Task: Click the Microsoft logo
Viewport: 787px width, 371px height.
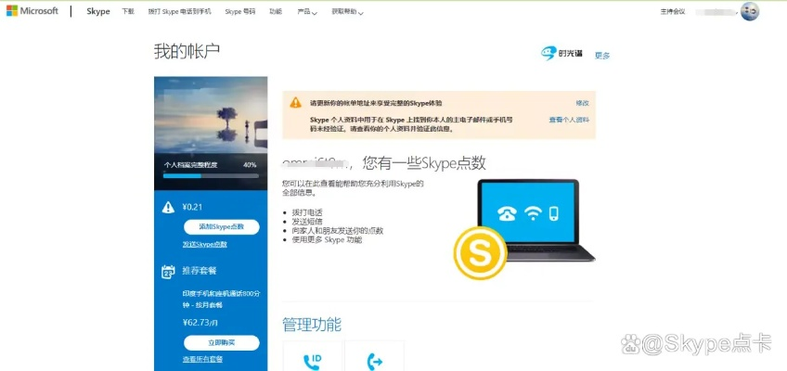Action: tap(32, 11)
